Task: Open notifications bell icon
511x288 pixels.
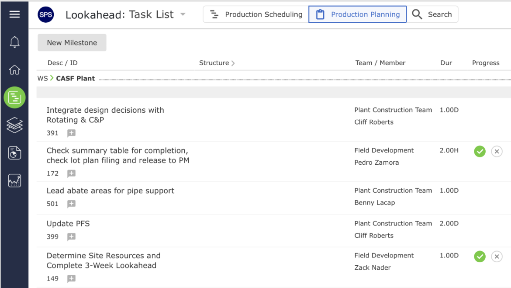Action: pyautogui.click(x=14, y=42)
